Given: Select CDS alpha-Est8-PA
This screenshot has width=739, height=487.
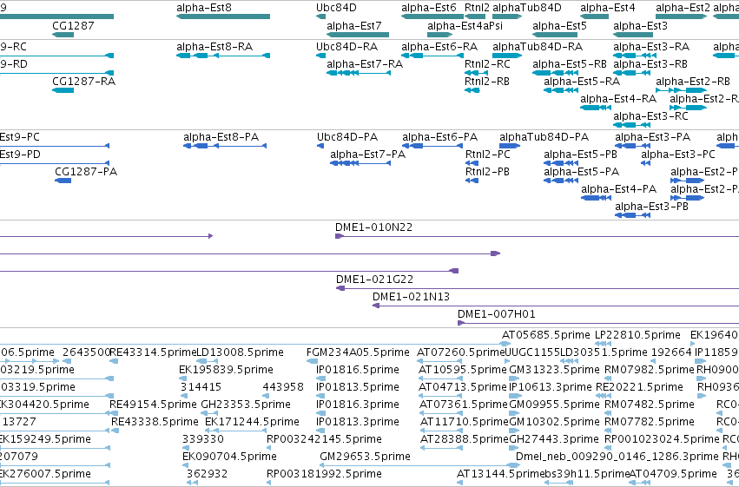Looking at the screenshot, I should pos(225,146).
